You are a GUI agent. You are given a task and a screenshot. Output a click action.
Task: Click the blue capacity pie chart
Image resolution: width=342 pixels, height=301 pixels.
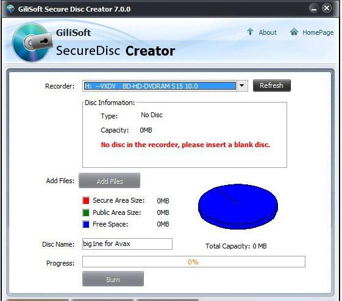pyautogui.click(x=238, y=206)
